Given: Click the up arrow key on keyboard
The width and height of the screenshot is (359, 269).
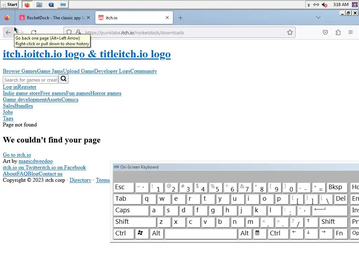Looking at the screenshot, I should click(311, 222).
